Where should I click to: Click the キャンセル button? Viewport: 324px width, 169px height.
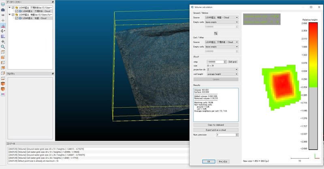(223, 162)
